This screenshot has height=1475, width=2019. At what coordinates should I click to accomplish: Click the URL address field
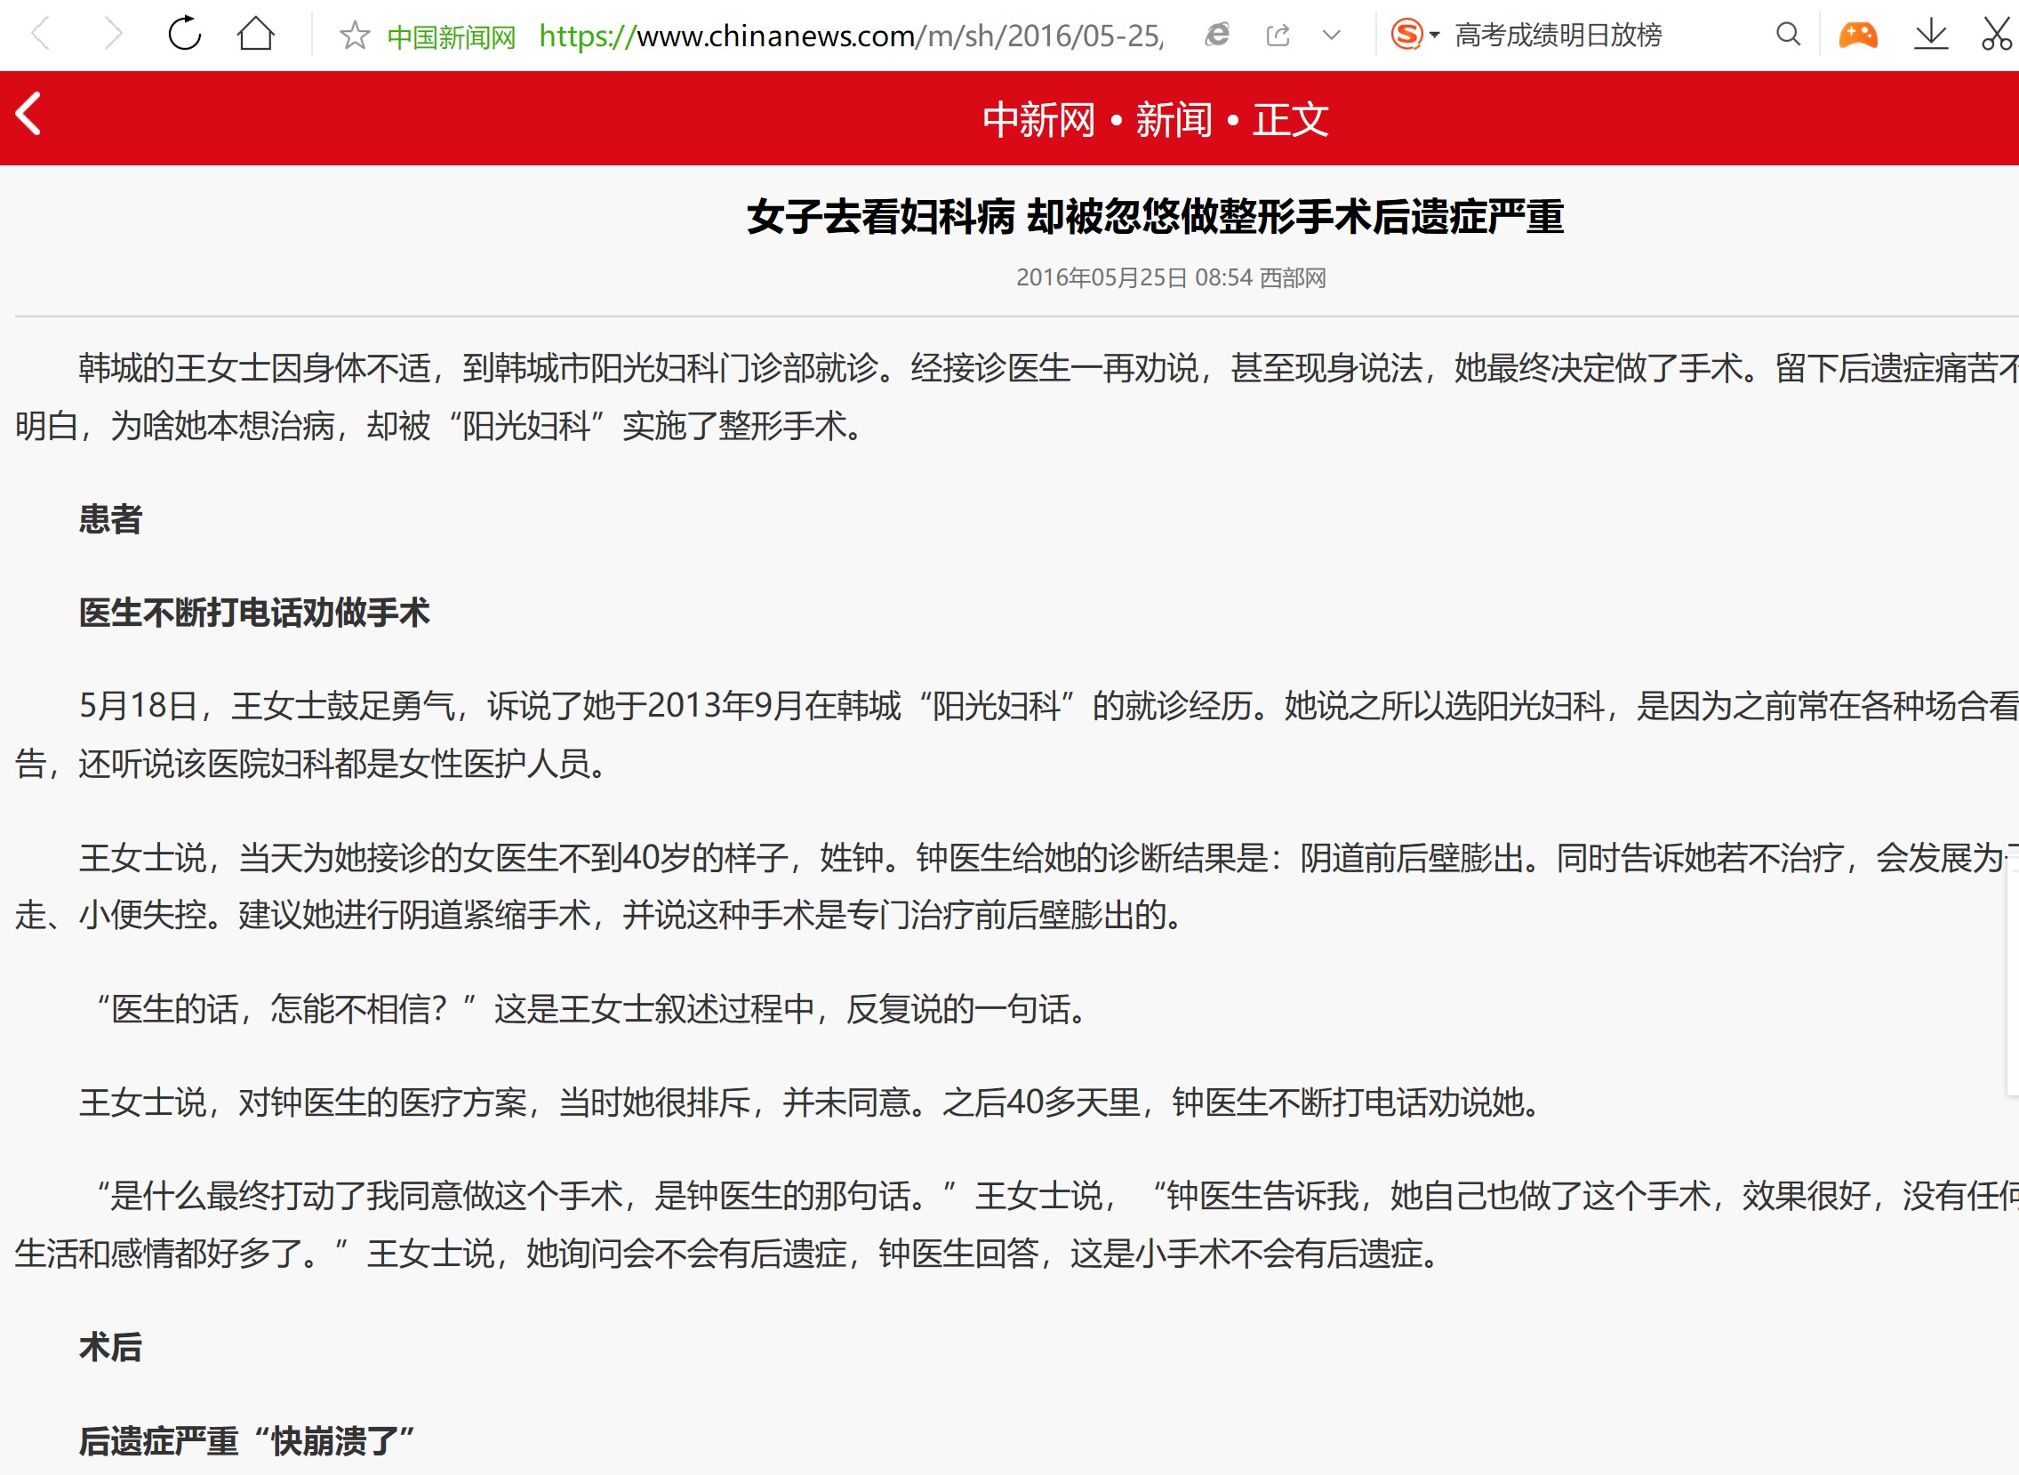[852, 36]
